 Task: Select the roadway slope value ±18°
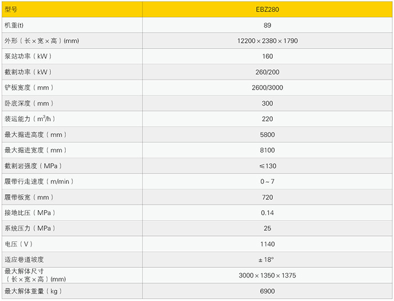click(268, 260)
